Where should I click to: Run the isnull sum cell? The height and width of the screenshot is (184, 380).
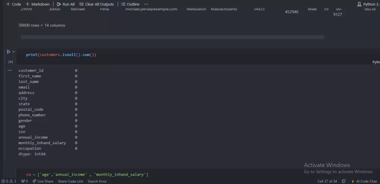tap(8, 52)
